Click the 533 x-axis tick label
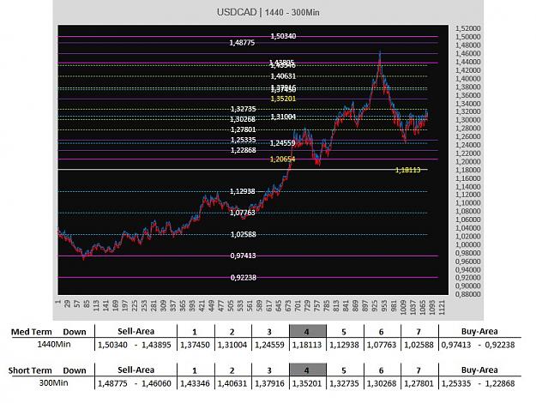 click(241, 306)
